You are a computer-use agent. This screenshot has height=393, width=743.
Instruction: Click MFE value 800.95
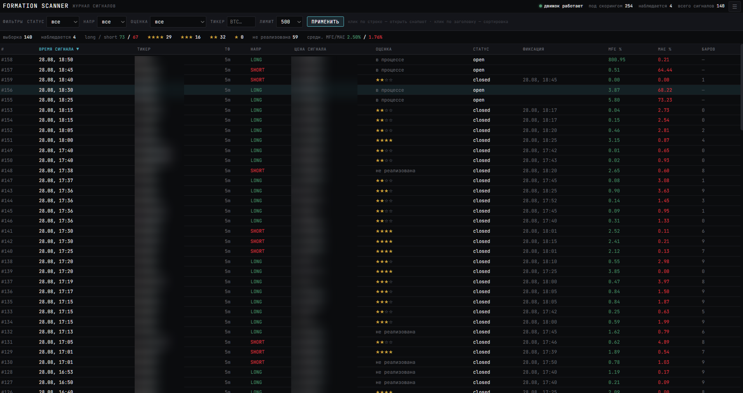click(x=617, y=60)
